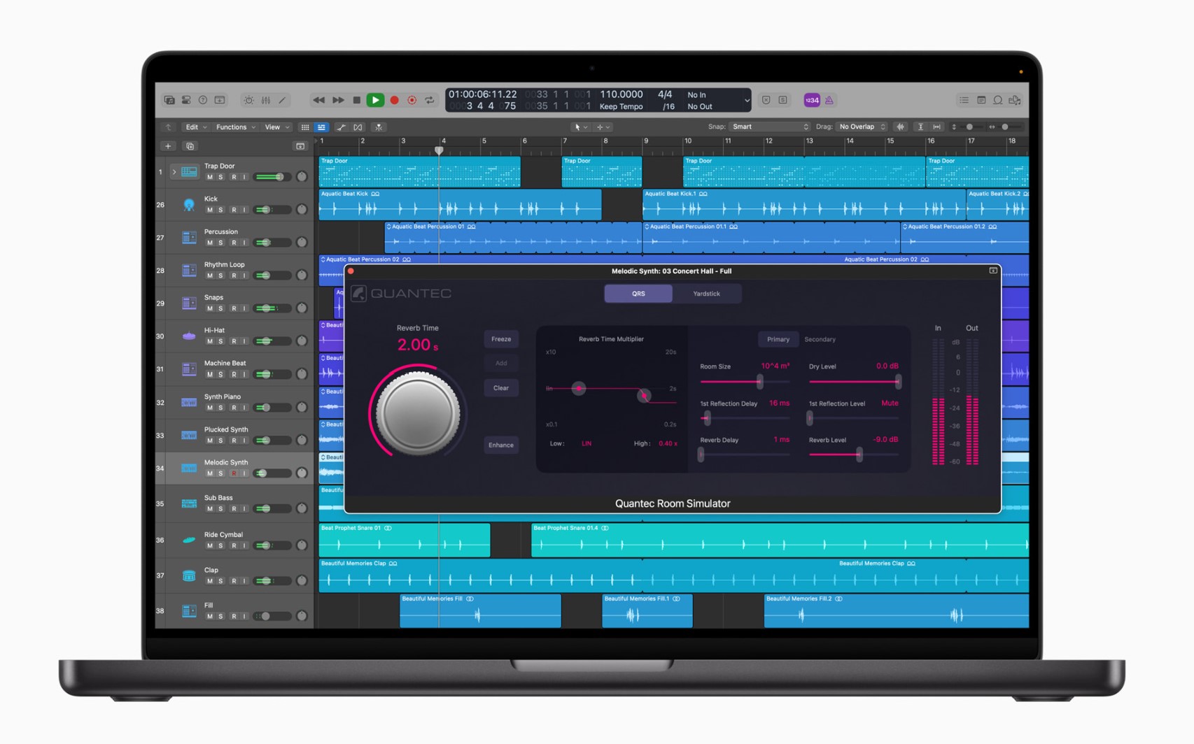Start recording with the Record button
1194x744 pixels.
coord(394,100)
